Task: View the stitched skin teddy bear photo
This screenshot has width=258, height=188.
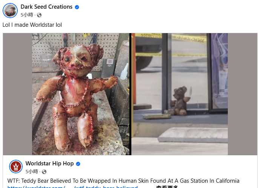Action: tap(81, 94)
